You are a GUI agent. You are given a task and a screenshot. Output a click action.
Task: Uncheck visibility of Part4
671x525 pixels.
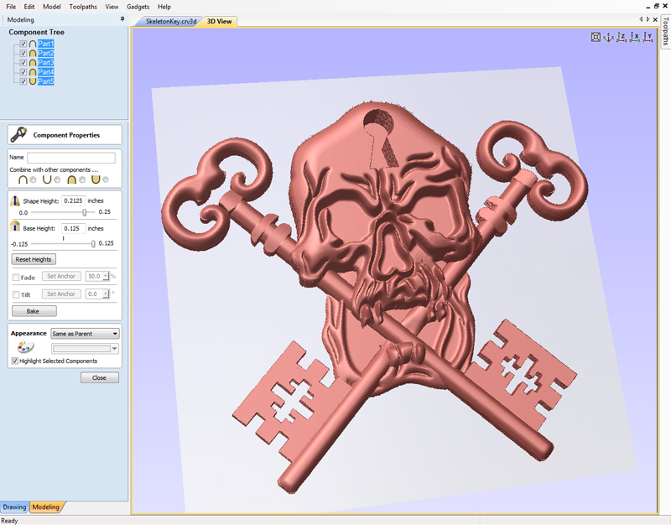point(23,72)
